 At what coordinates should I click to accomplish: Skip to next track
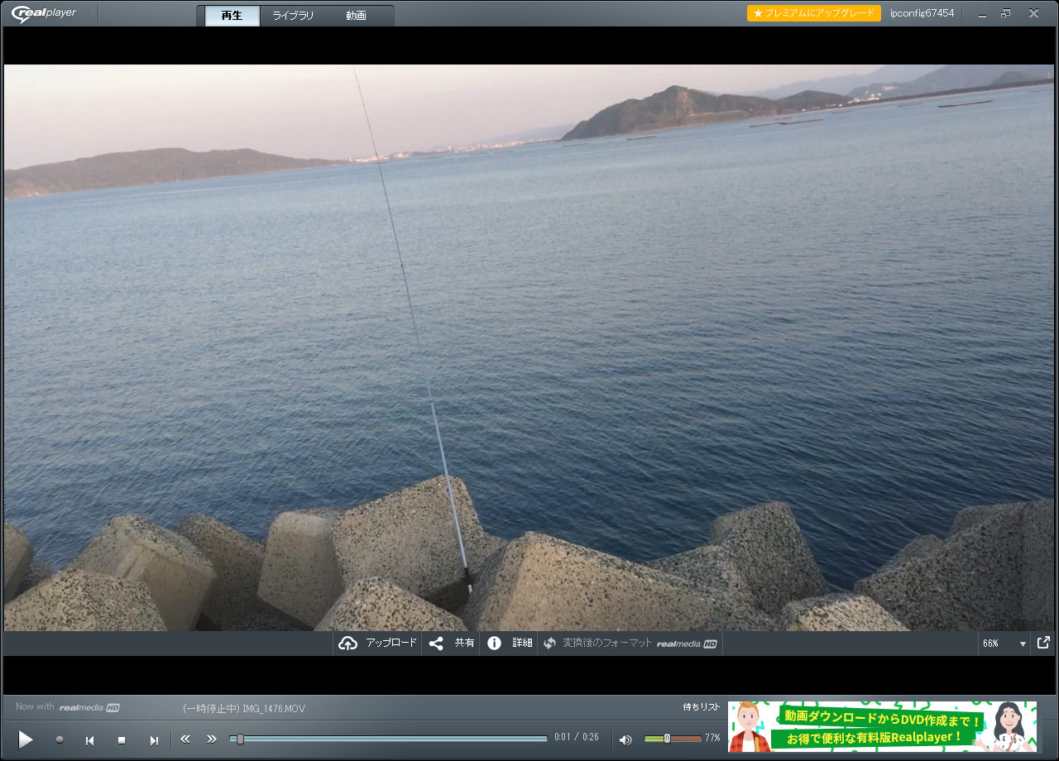point(153,740)
